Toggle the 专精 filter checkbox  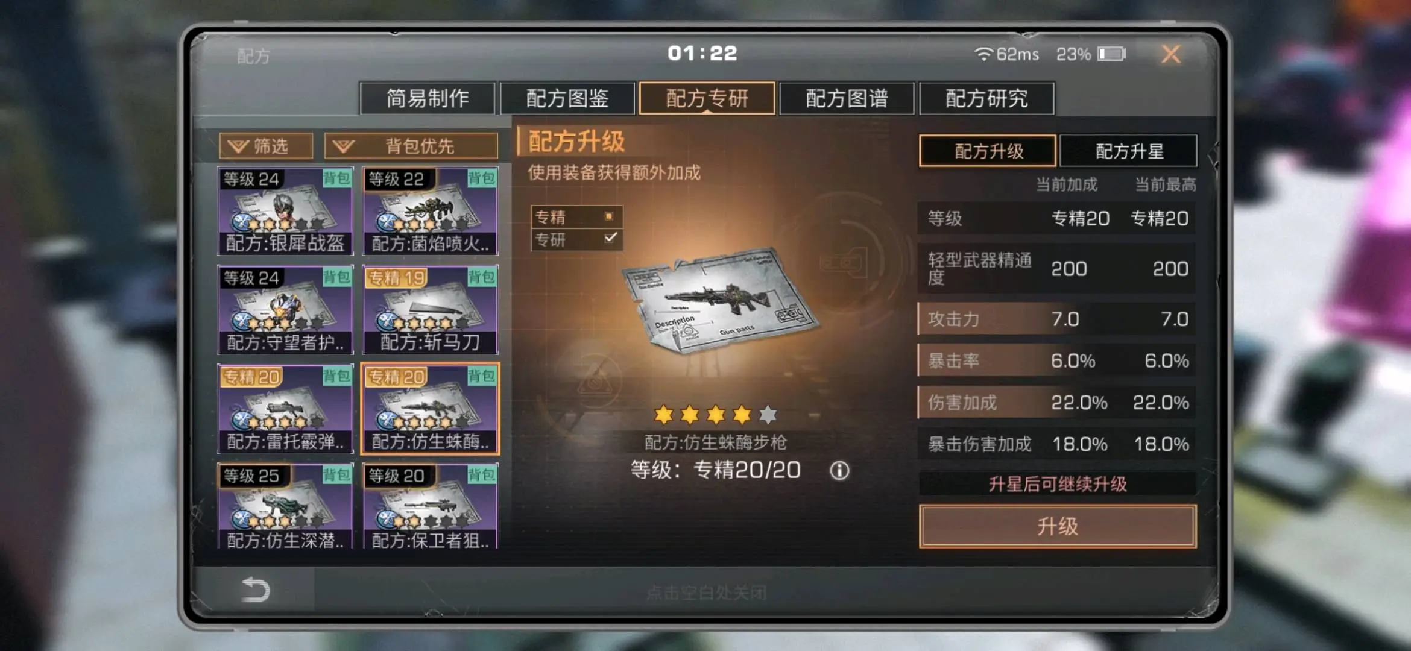pos(609,216)
